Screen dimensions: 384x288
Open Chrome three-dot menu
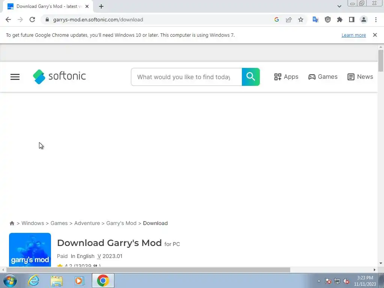click(x=376, y=19)
